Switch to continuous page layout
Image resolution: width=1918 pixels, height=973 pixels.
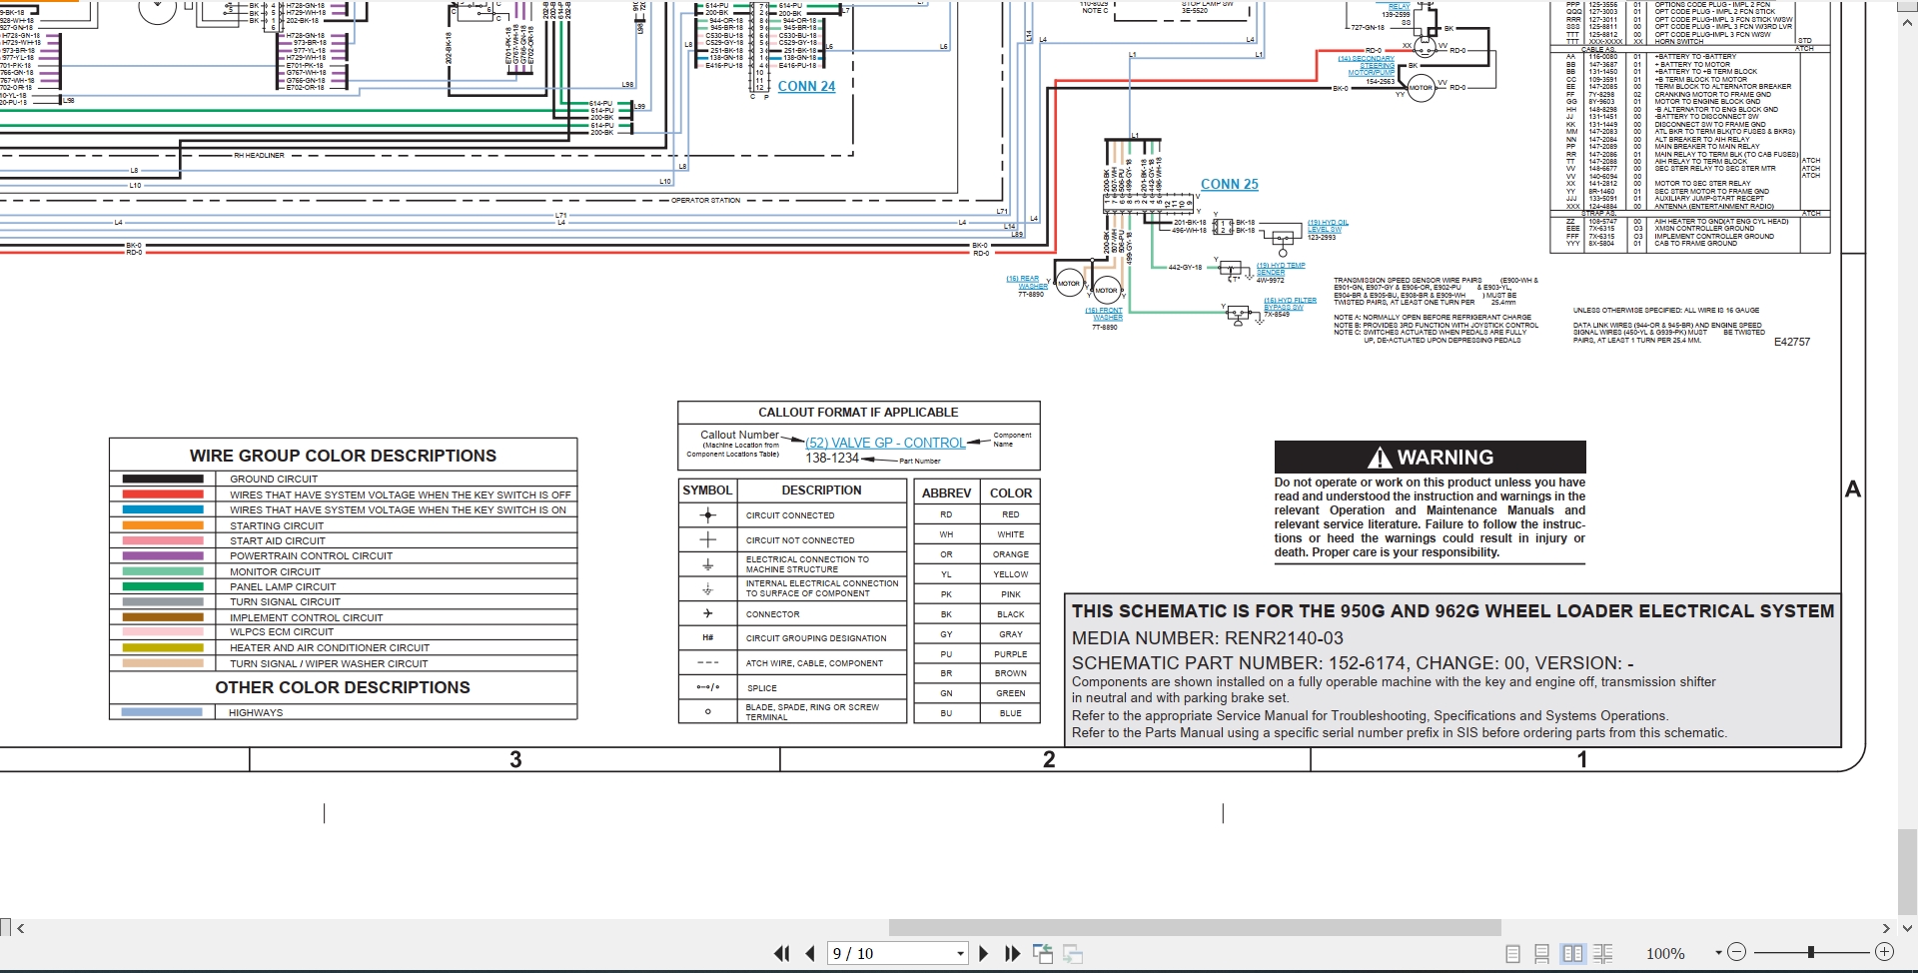pos(1541,954)
